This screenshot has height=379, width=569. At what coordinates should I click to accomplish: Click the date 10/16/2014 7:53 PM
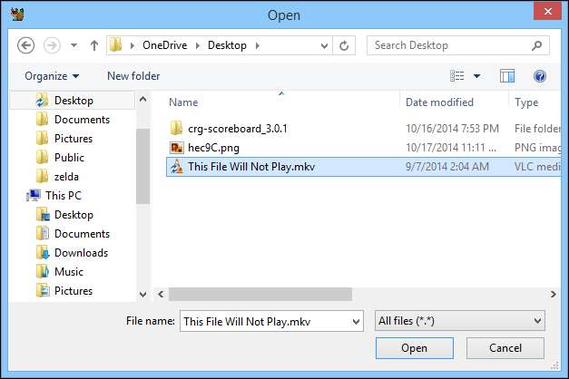click(x=452, y=129)
